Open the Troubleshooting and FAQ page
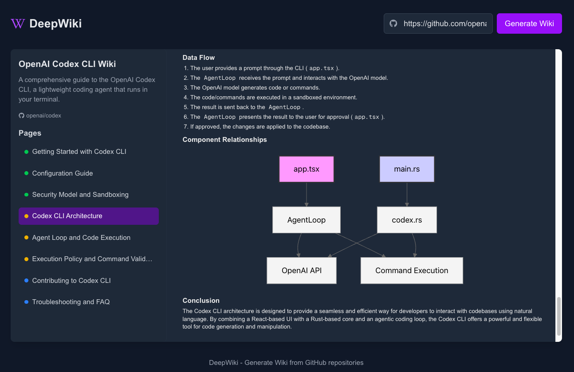 tap(89, 302)
